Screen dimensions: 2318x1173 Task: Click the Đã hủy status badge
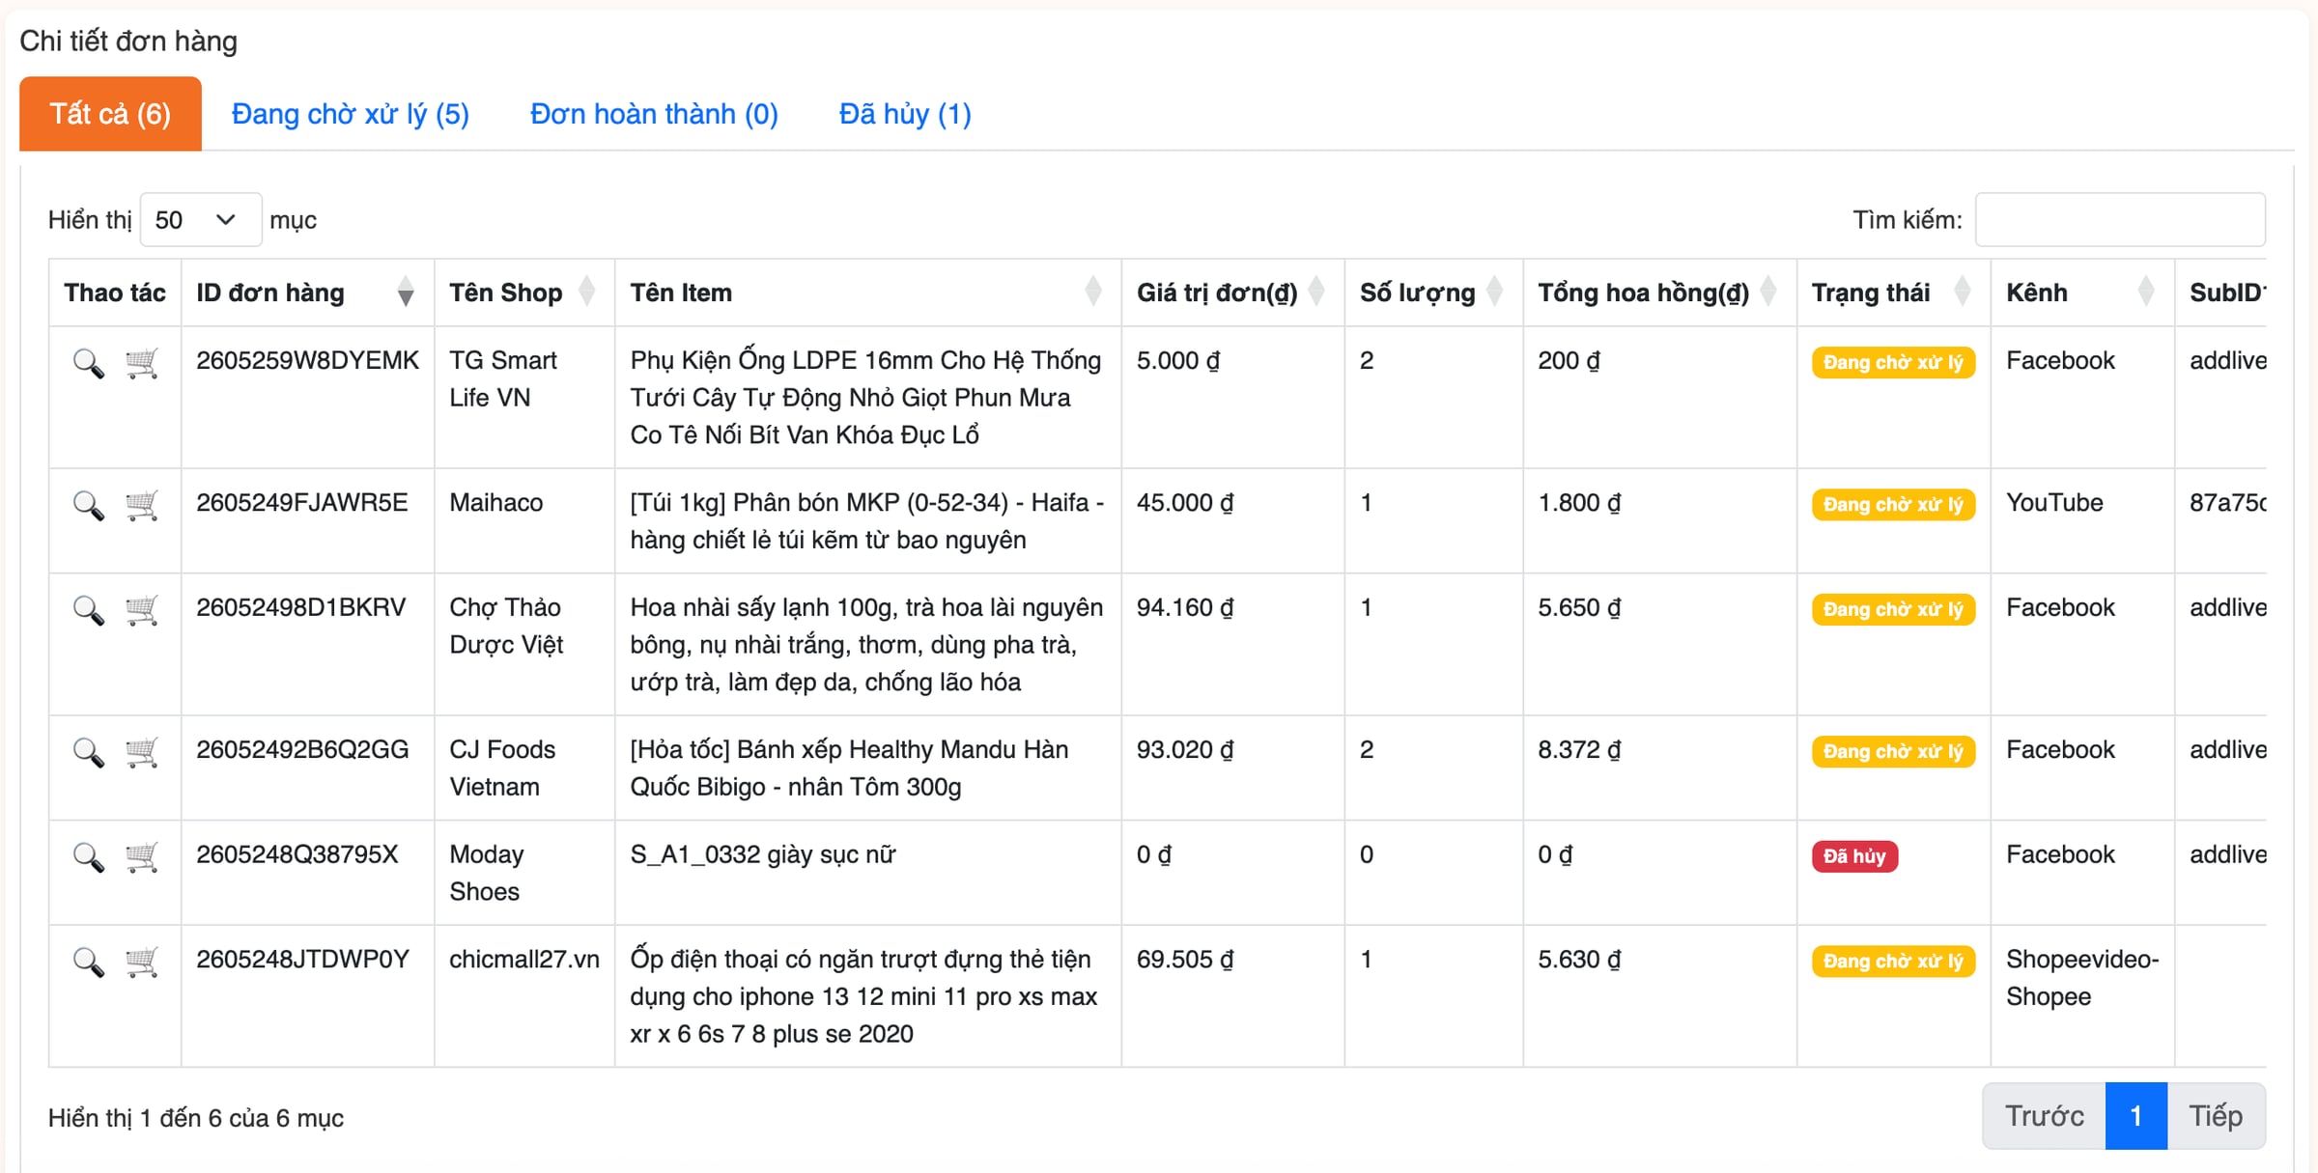click(x=1854, y=856)
